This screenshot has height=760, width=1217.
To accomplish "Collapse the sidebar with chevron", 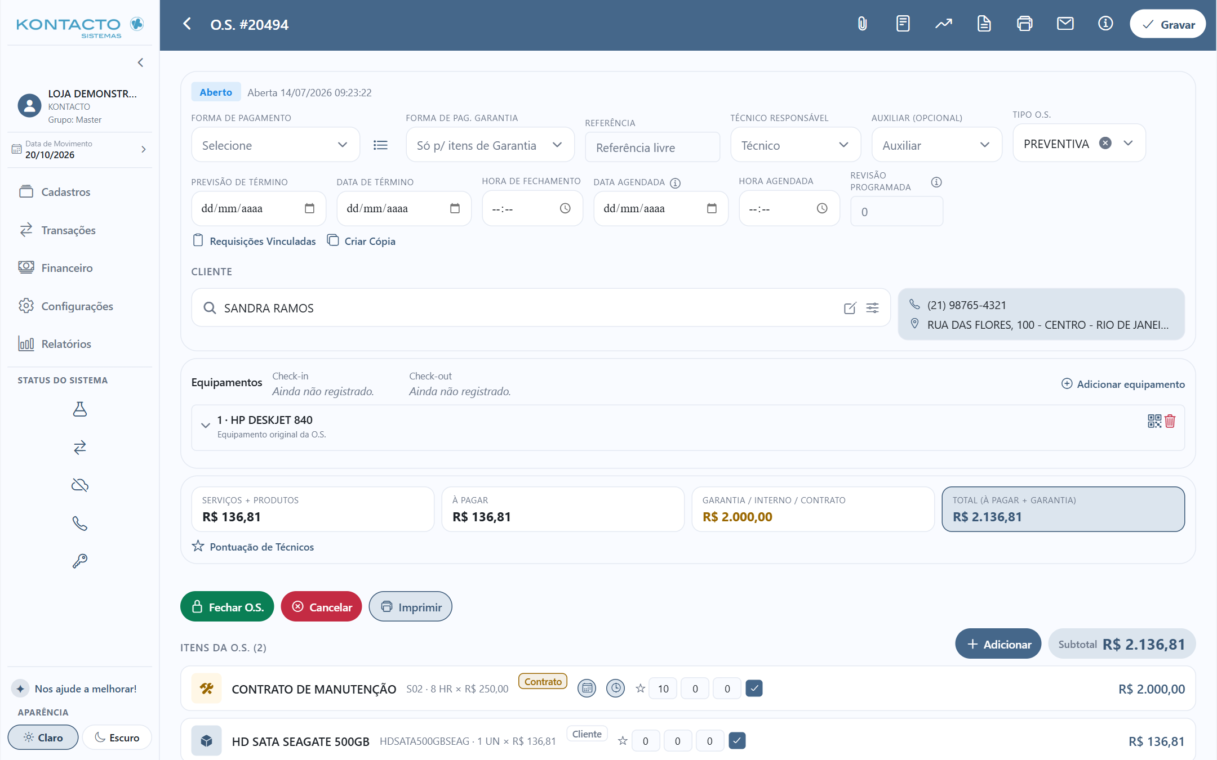I will (x=140, y=62).
